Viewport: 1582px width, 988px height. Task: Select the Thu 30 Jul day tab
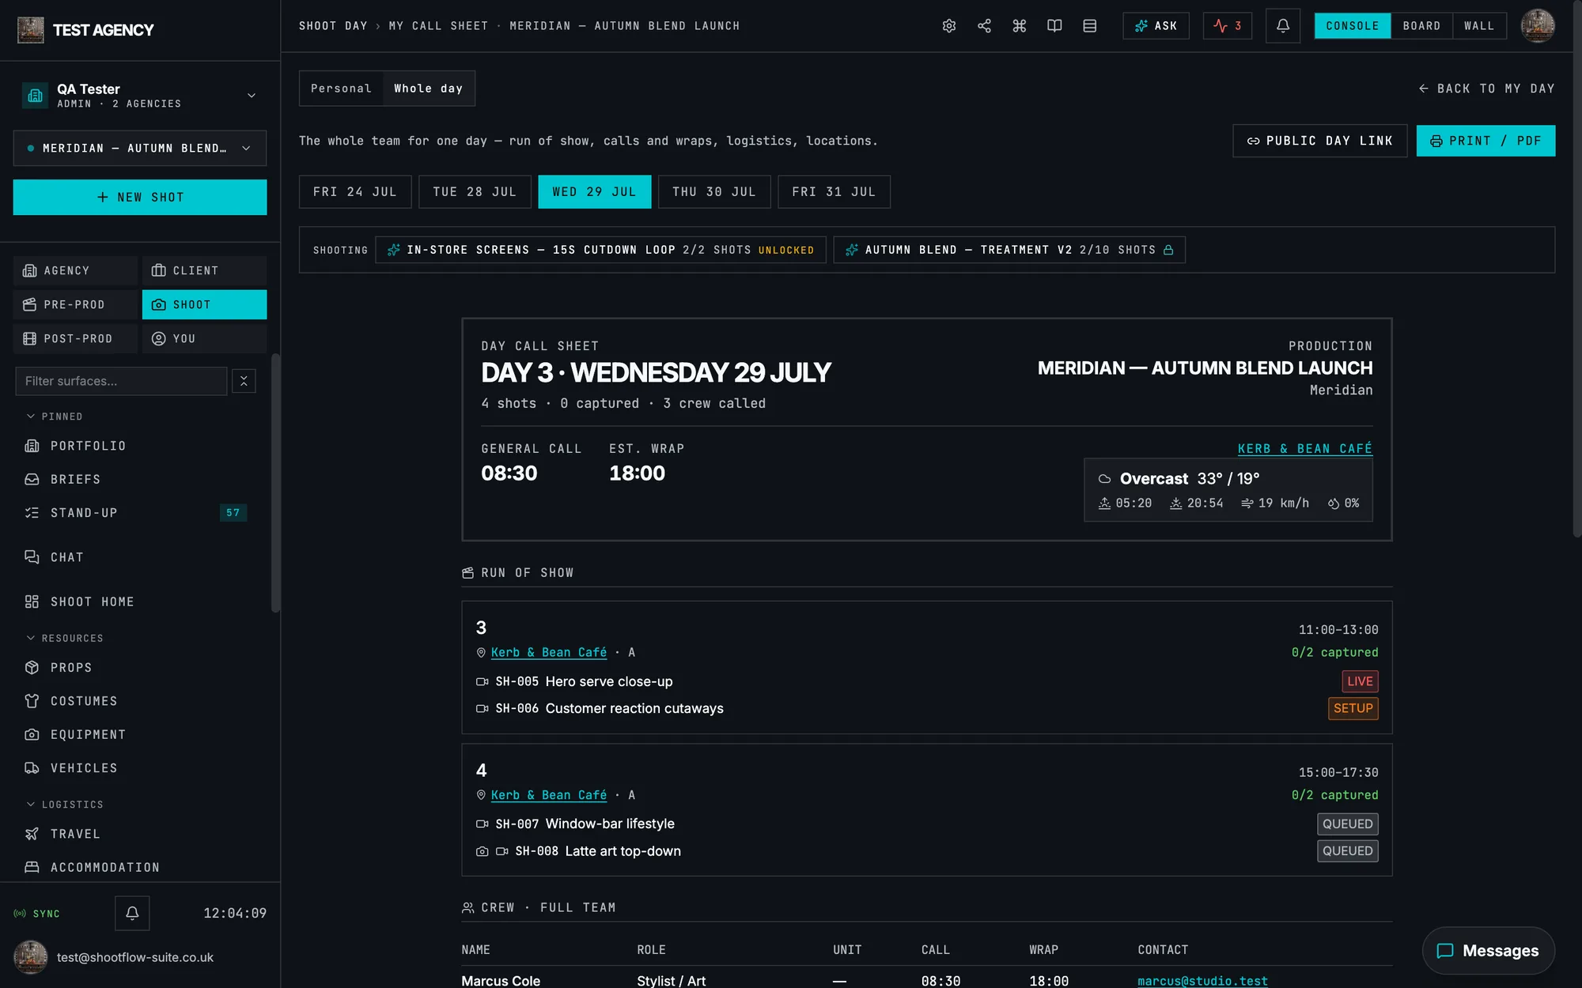[x=714, y=192]
